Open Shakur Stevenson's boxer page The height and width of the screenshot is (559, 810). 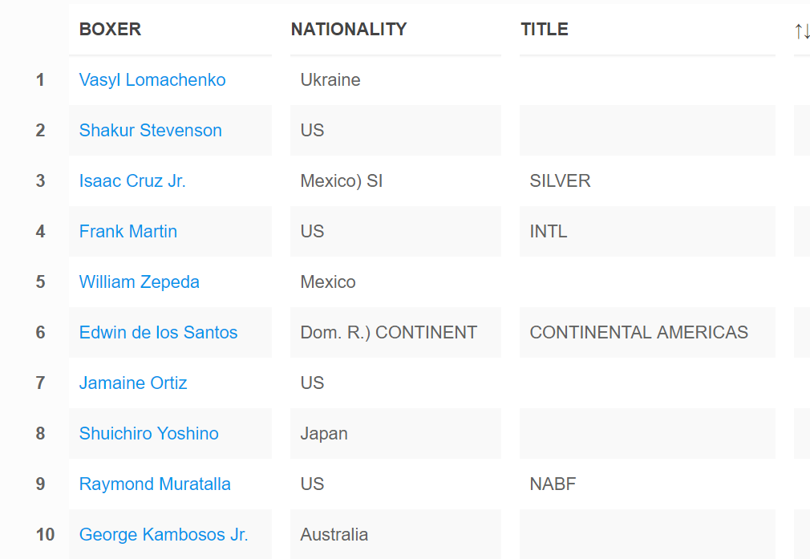pyautogui.click(x=150, y=130)
